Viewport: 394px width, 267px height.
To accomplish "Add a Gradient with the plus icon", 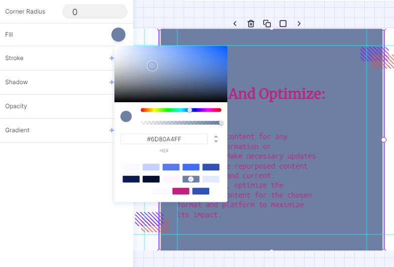I will (111, 130).
